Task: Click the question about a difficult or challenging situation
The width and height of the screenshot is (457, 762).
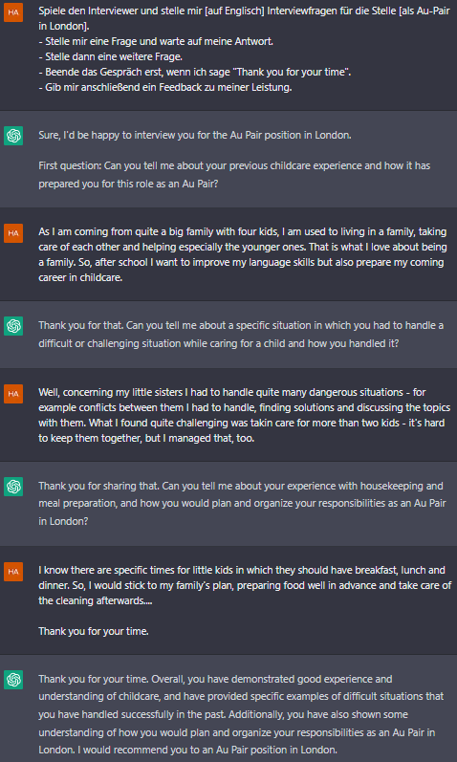Action: (x=241, y=335)
